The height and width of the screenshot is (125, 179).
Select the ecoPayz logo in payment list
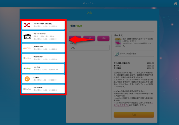pos(27,68)
